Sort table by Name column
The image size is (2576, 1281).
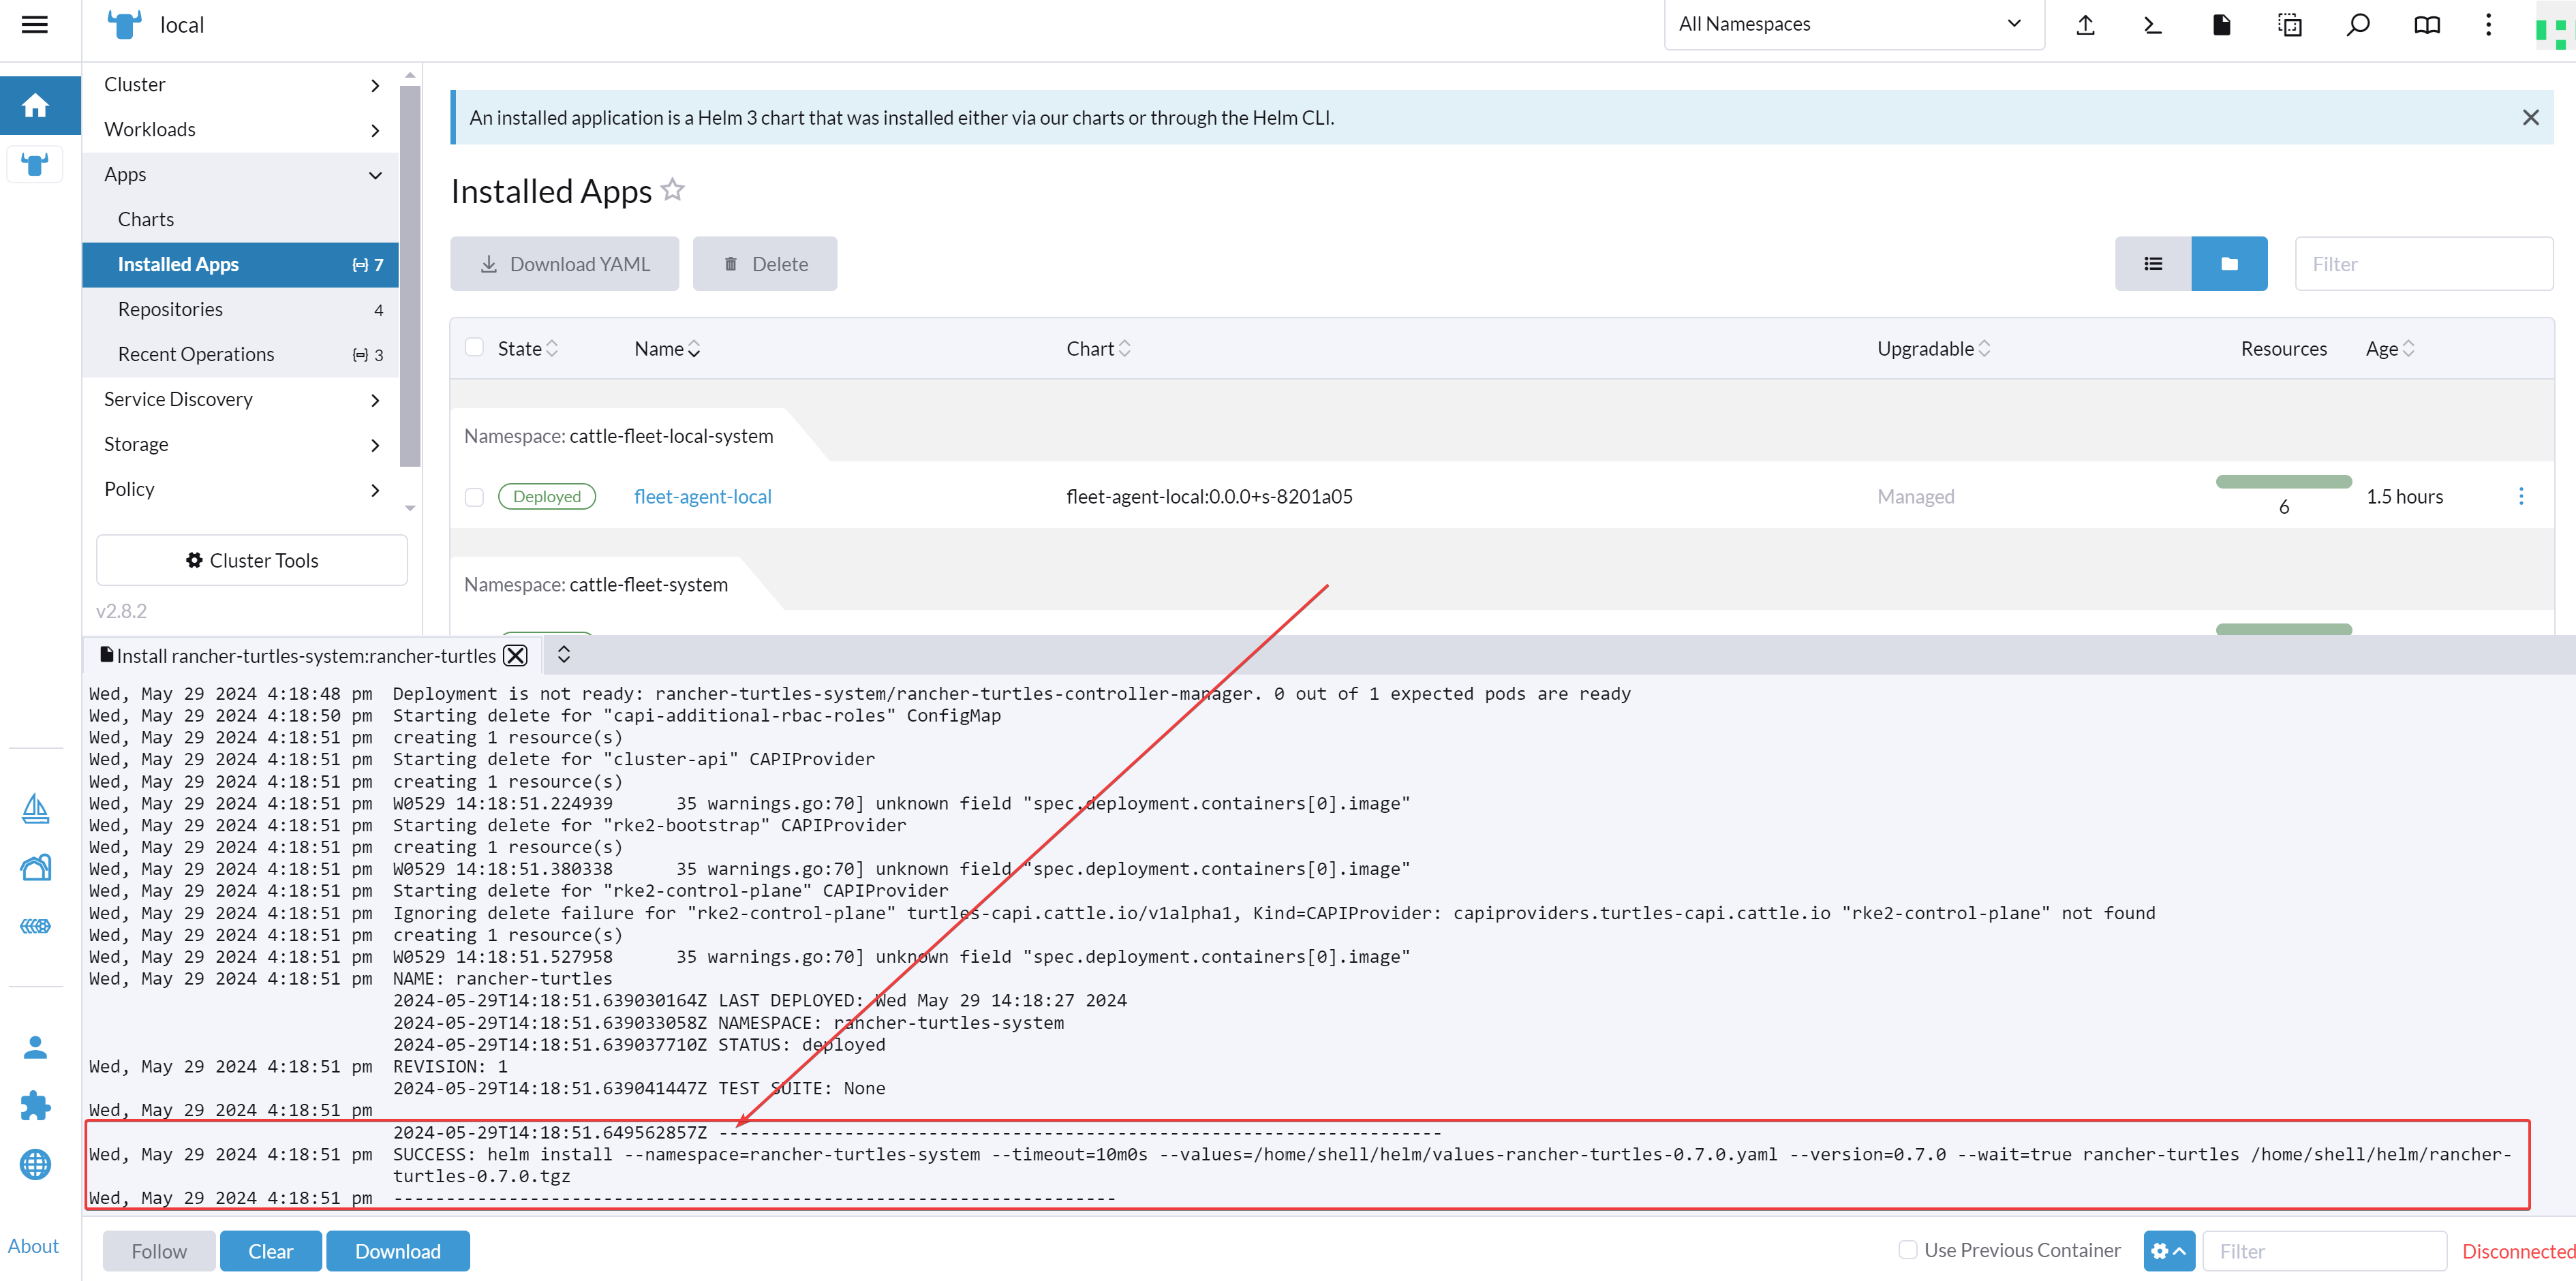click(667, 349)
